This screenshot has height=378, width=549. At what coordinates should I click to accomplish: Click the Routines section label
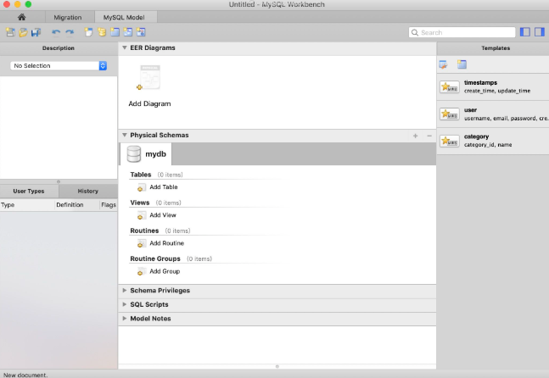[x=144, y=231]
